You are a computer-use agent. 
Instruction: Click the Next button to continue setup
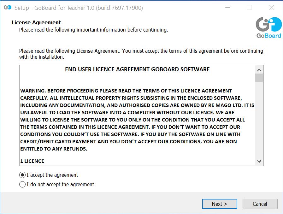[x=220, y=204]
